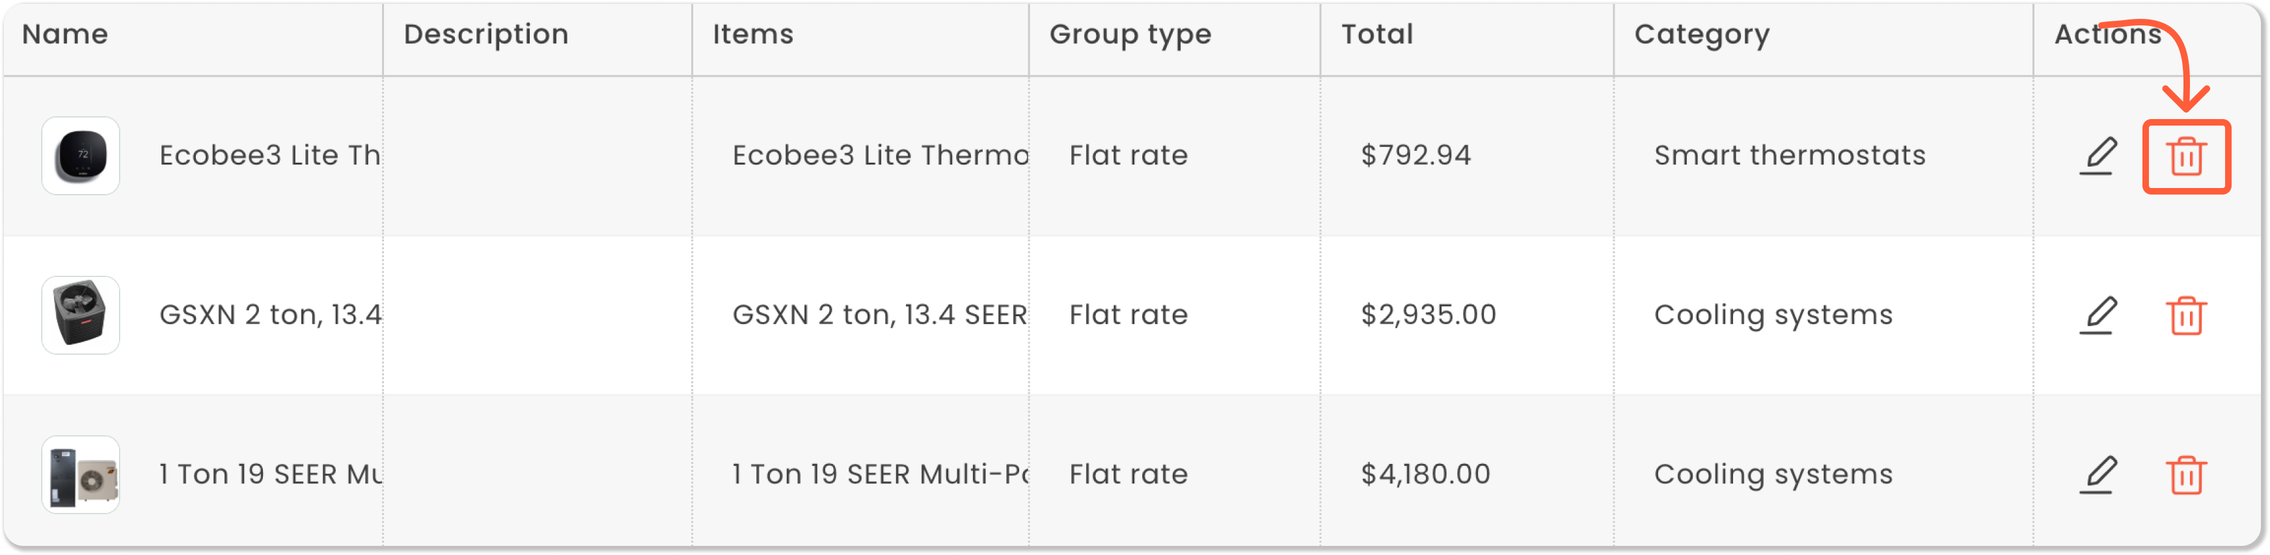Viewport: 2270px width, 555px height.
Task: Click the Items column header
Action: point(752,34)
